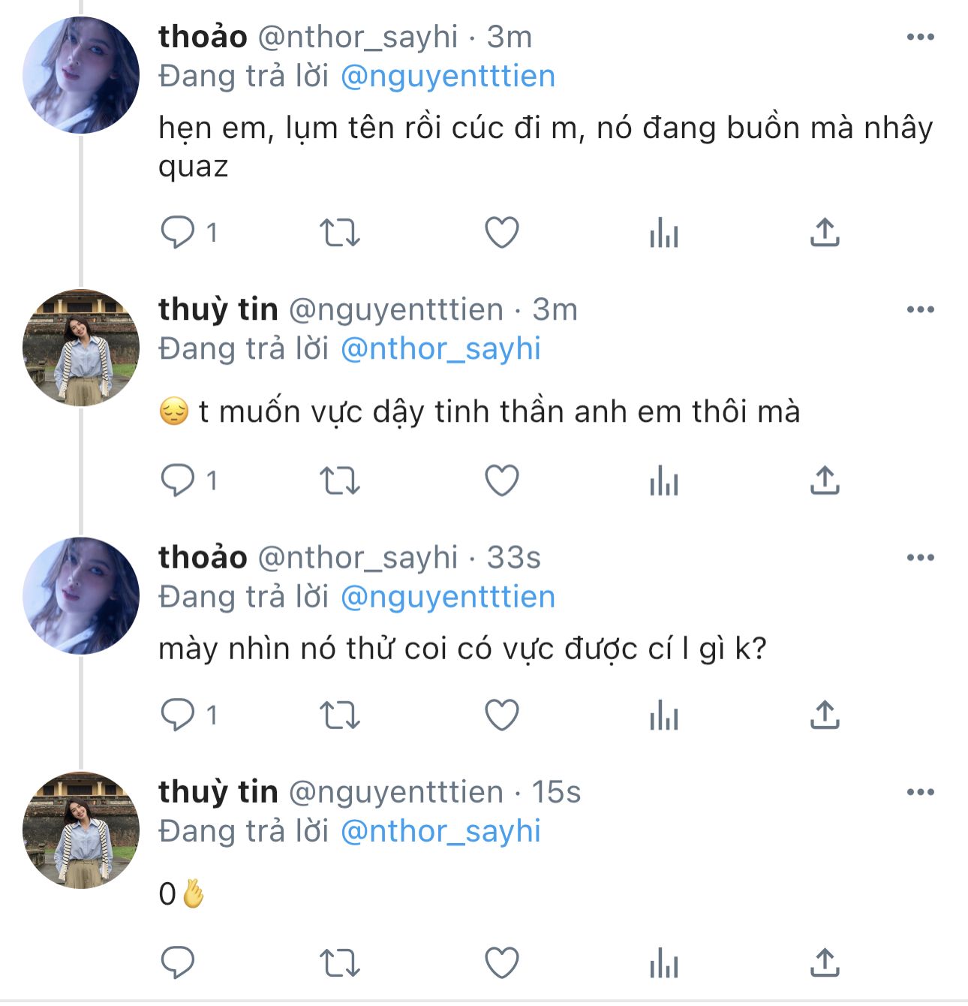Reply to thuỳ tin's latest 15s tweet

pyautogui.click(x=178, y=962)
